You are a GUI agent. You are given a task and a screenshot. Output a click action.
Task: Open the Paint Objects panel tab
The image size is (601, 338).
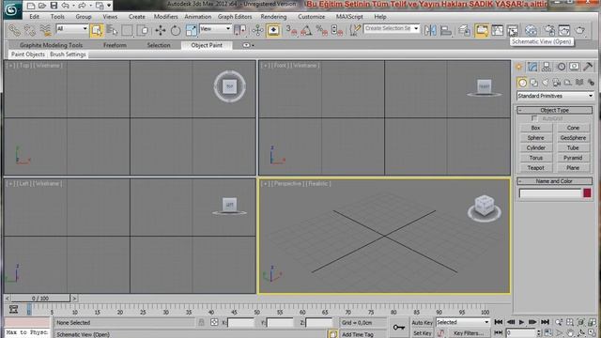coord(27,54)
